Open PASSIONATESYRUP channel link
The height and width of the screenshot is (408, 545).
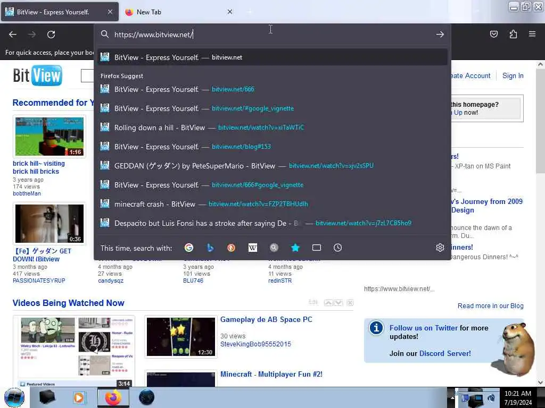(x=39, y=280)
